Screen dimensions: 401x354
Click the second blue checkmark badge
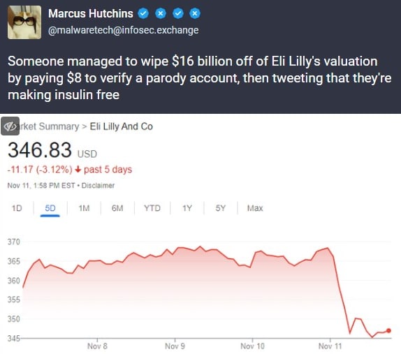tap(178, 13)
